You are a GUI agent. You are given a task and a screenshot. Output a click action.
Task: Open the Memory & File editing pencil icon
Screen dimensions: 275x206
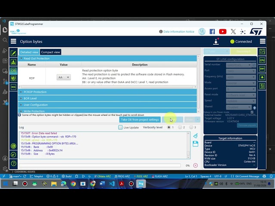(x=13, y=53)
